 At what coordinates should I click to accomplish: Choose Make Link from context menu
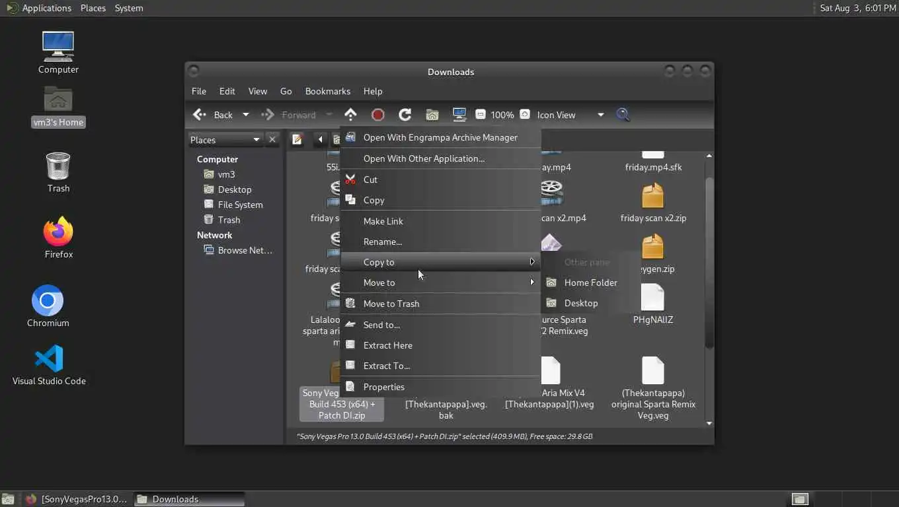(x=440, y=221)
